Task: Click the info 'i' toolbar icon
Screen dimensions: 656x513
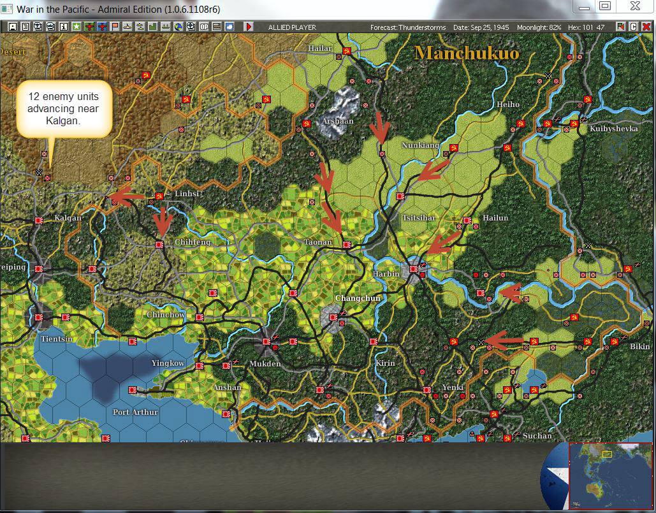Action: coord(64,27)
